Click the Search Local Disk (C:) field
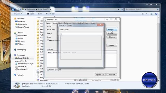Viewport: 166px width, 93px height. 140,9
